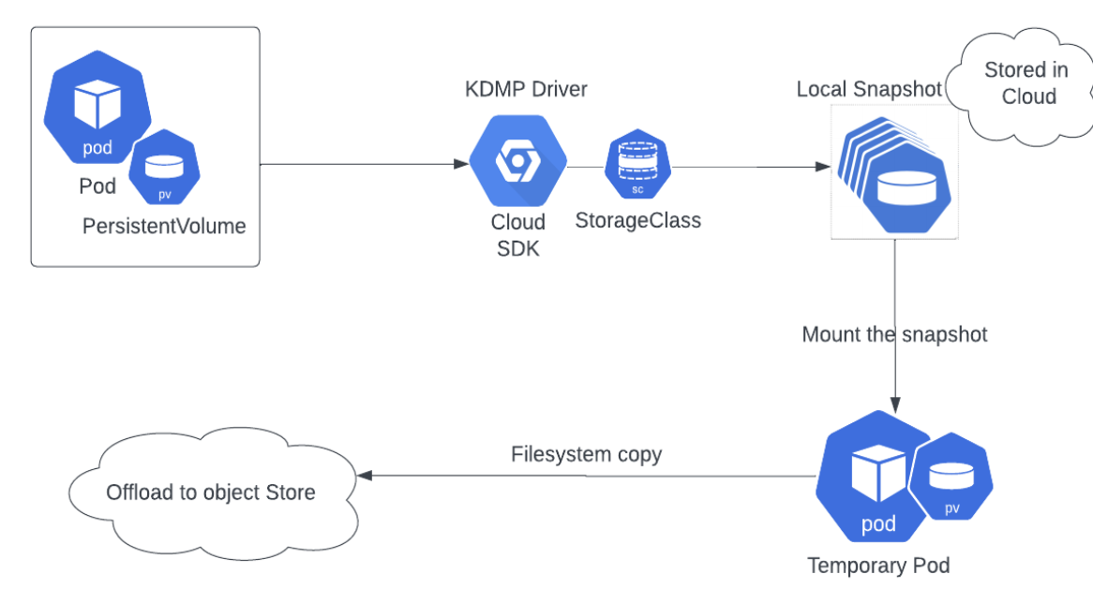Select the pv icon beside the top-left Pod

164,166
